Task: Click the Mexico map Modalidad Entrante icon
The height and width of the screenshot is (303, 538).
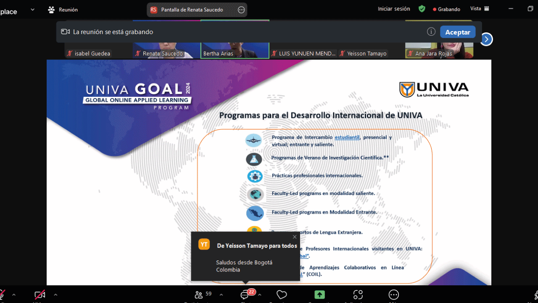Action: (x=255, y=213)
